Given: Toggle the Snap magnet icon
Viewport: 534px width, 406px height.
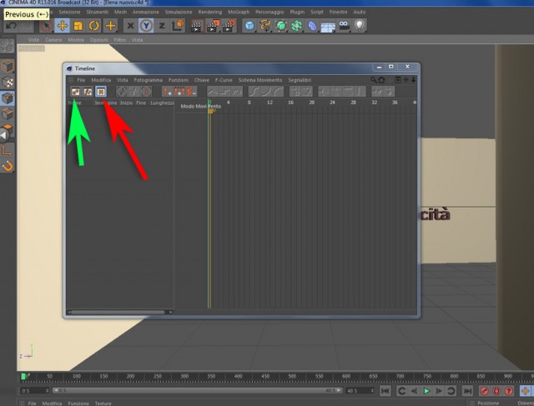Looking at the screenshot, I should 8,167.
